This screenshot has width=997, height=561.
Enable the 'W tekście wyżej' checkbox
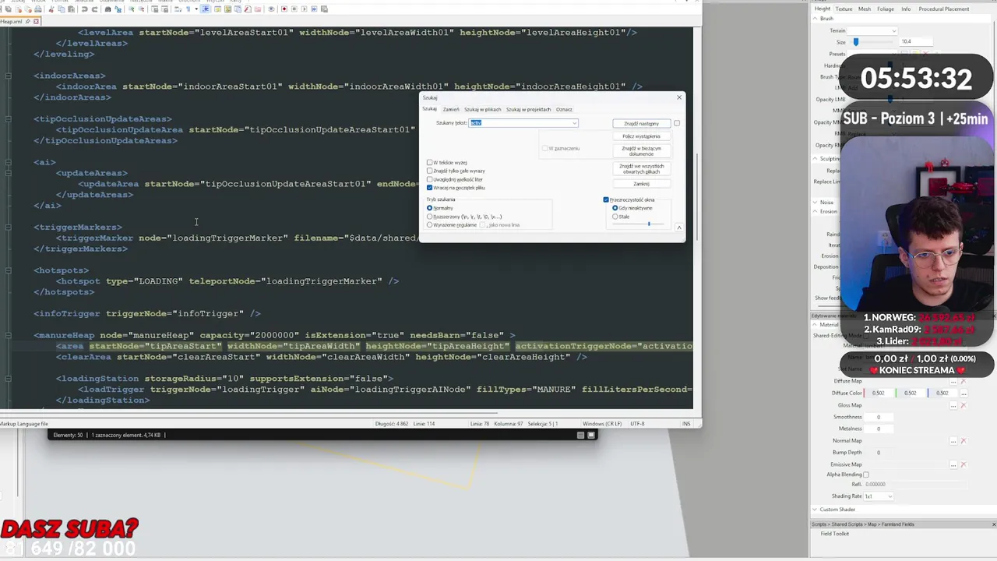pyautogui.click(x=429, y=163)
